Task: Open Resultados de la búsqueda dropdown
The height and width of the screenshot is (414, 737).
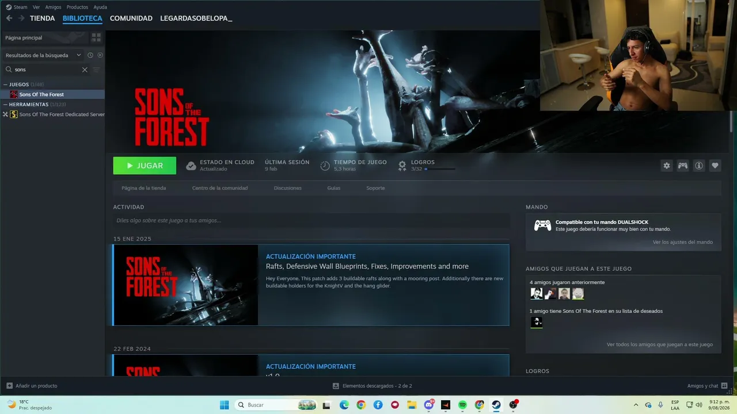Action: click(x=43, y=55)
